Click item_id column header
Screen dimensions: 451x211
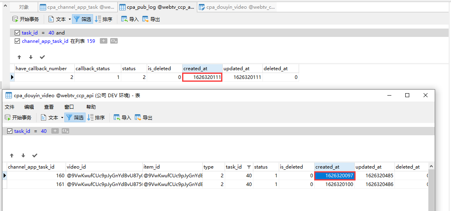point(173,167)
